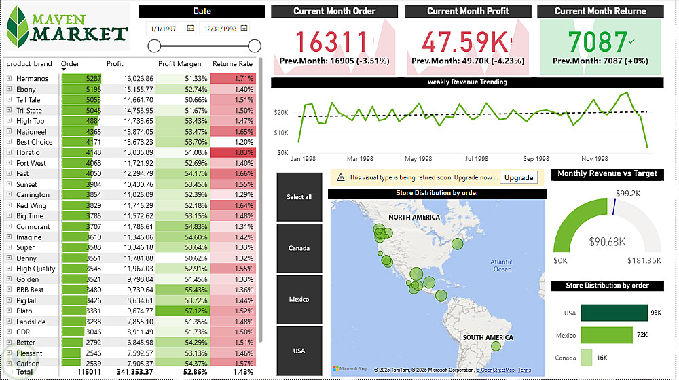This screenshot has height=380, width=679.
Task: Open the map Terms link
Action: pyautogui.click(x=524, y=370)
